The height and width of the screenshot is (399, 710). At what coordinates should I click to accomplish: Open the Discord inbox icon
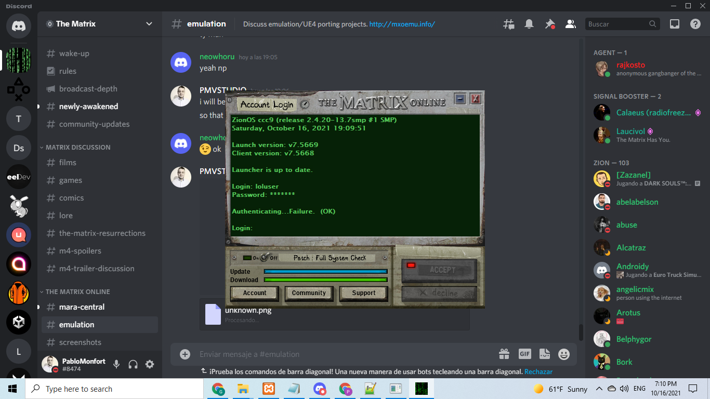[x=674, y=24]
